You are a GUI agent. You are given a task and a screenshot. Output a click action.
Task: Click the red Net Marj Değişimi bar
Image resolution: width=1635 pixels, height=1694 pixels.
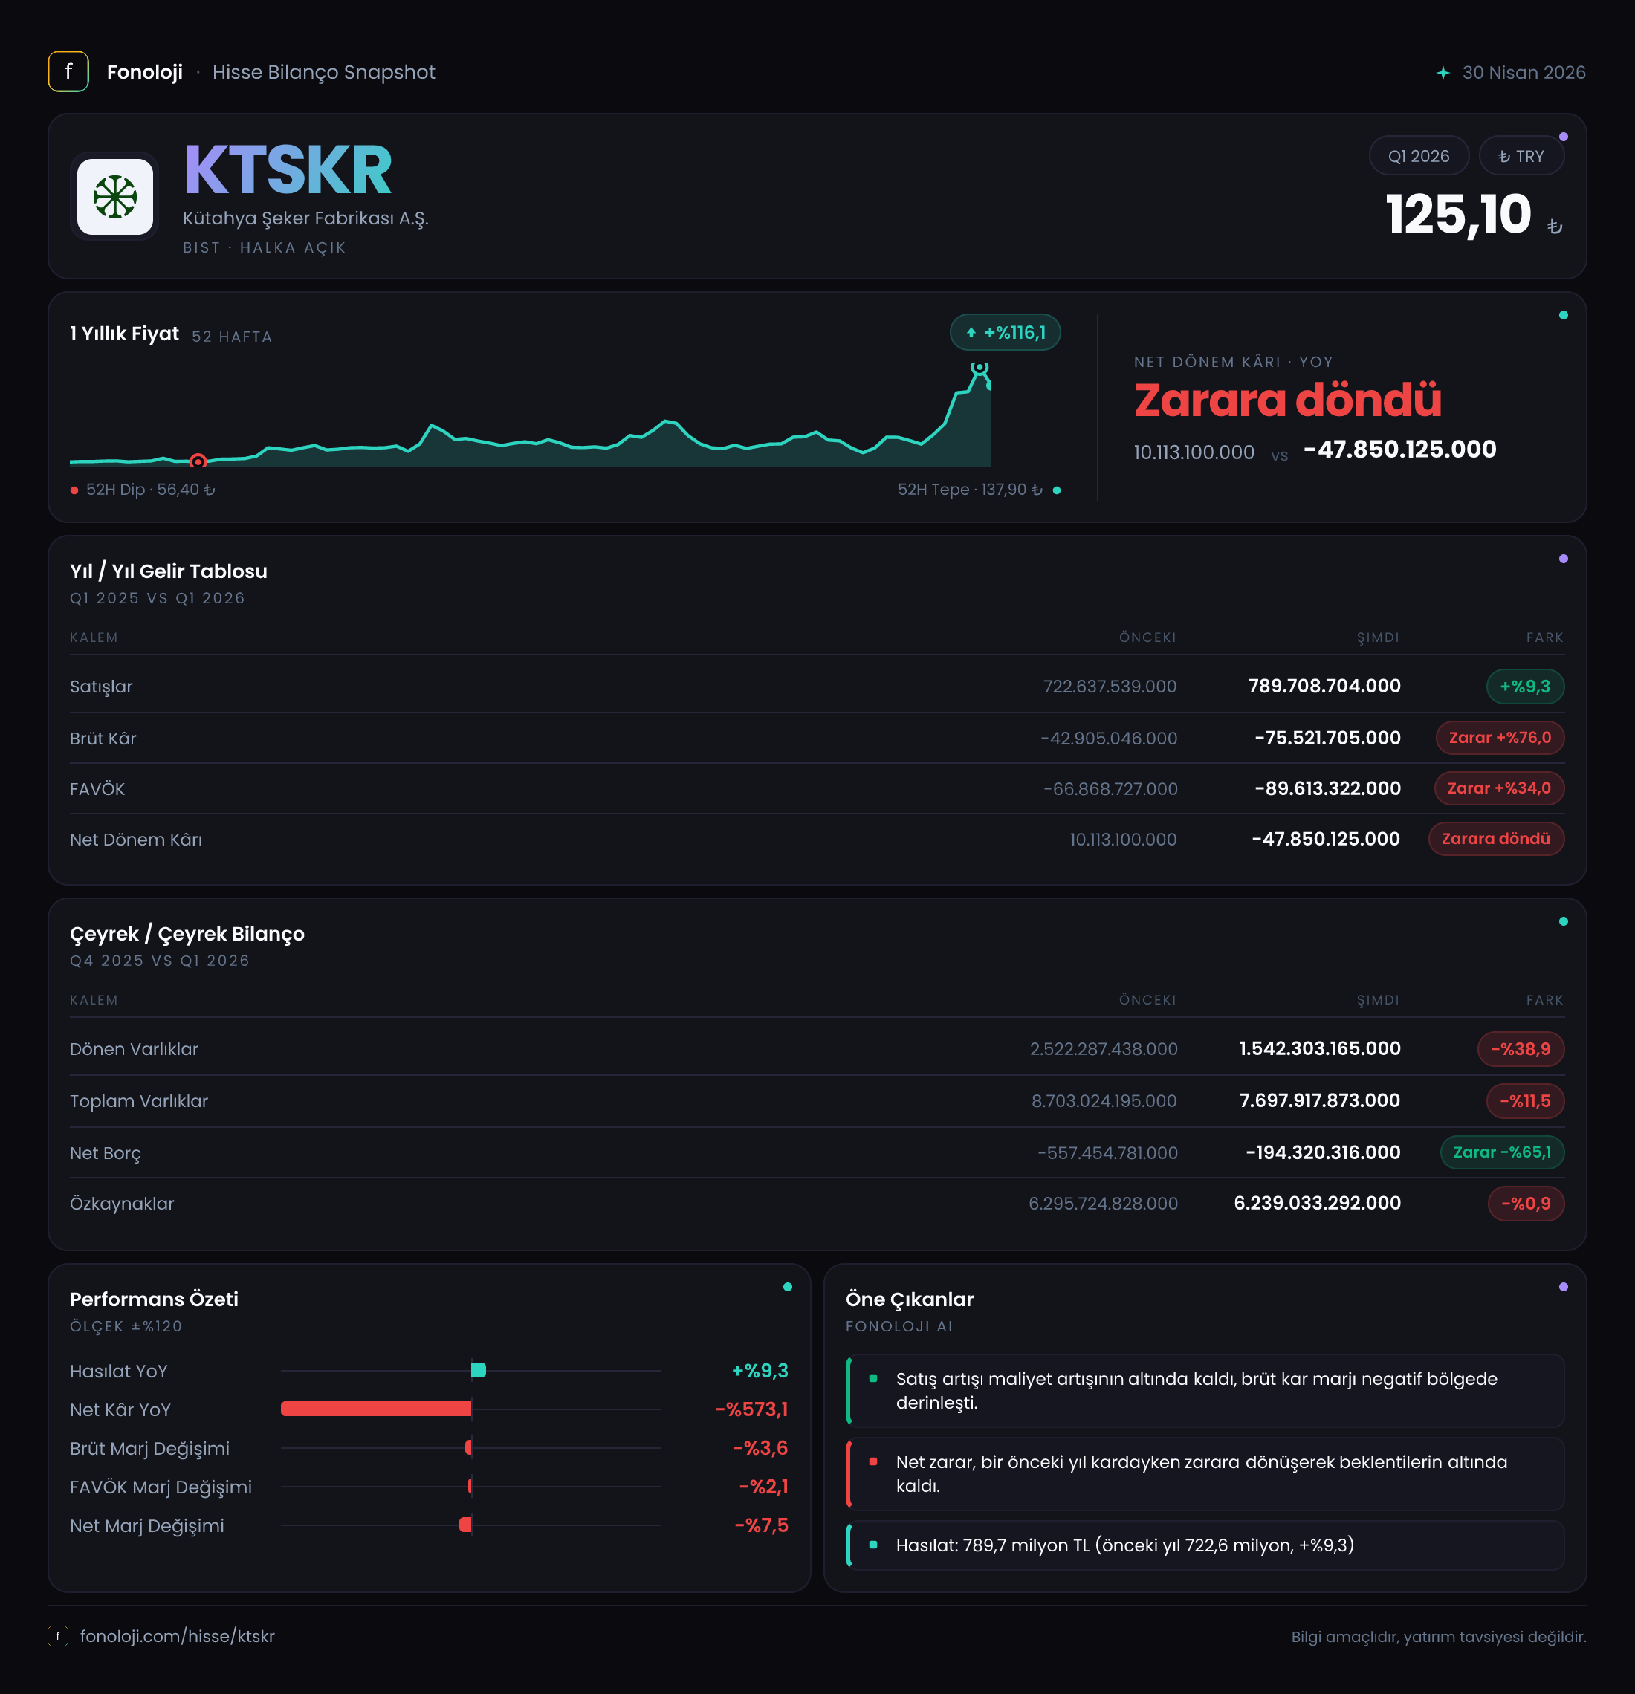tap(465, 1525)
